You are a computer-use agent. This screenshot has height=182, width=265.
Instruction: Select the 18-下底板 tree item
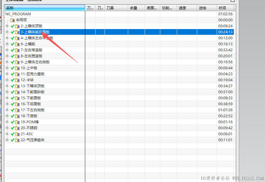29,116
